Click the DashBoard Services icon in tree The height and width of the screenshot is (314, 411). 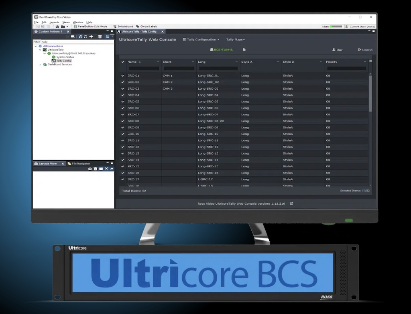point(45,64)
